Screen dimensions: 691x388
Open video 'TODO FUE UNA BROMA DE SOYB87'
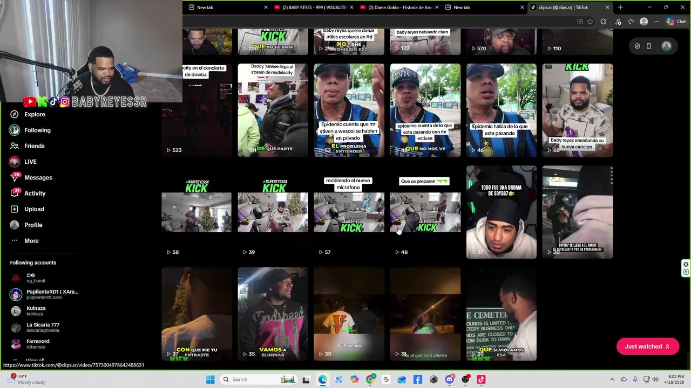502,212
